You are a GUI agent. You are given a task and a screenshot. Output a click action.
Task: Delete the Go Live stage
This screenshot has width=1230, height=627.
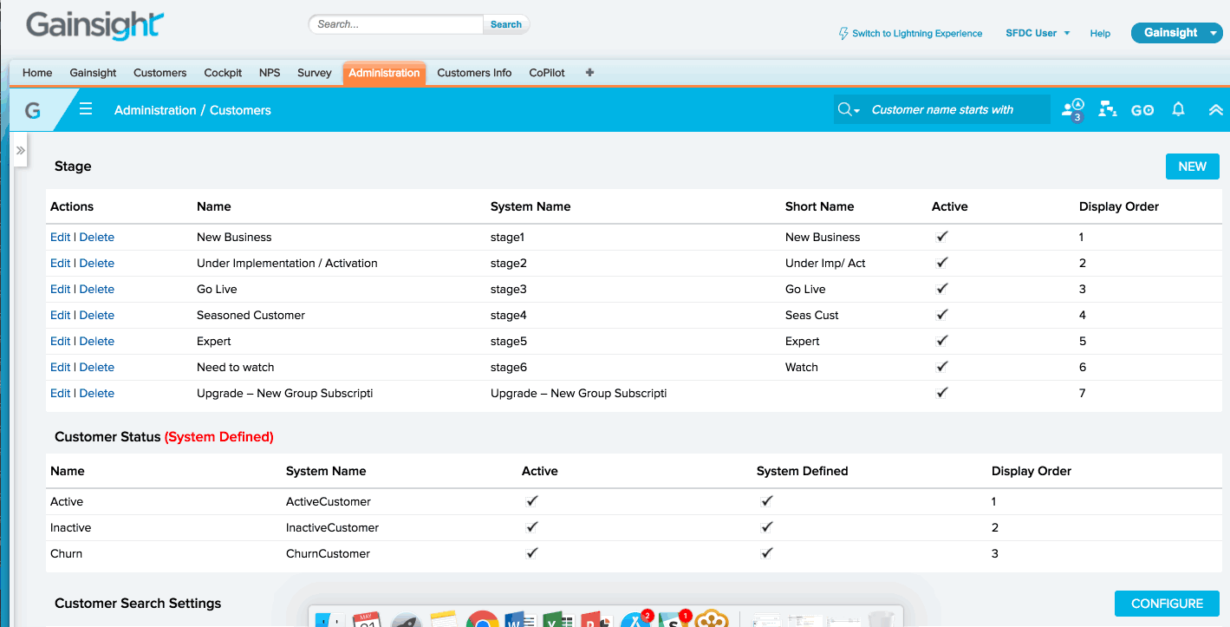click(97, 289)
